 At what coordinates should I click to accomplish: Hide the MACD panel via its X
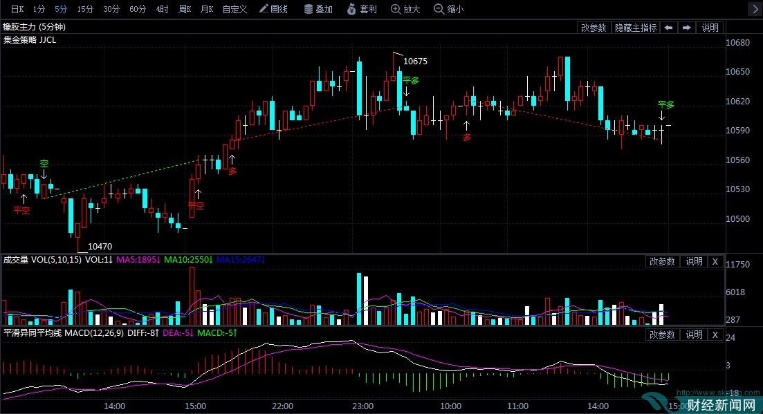coord(715,335)
